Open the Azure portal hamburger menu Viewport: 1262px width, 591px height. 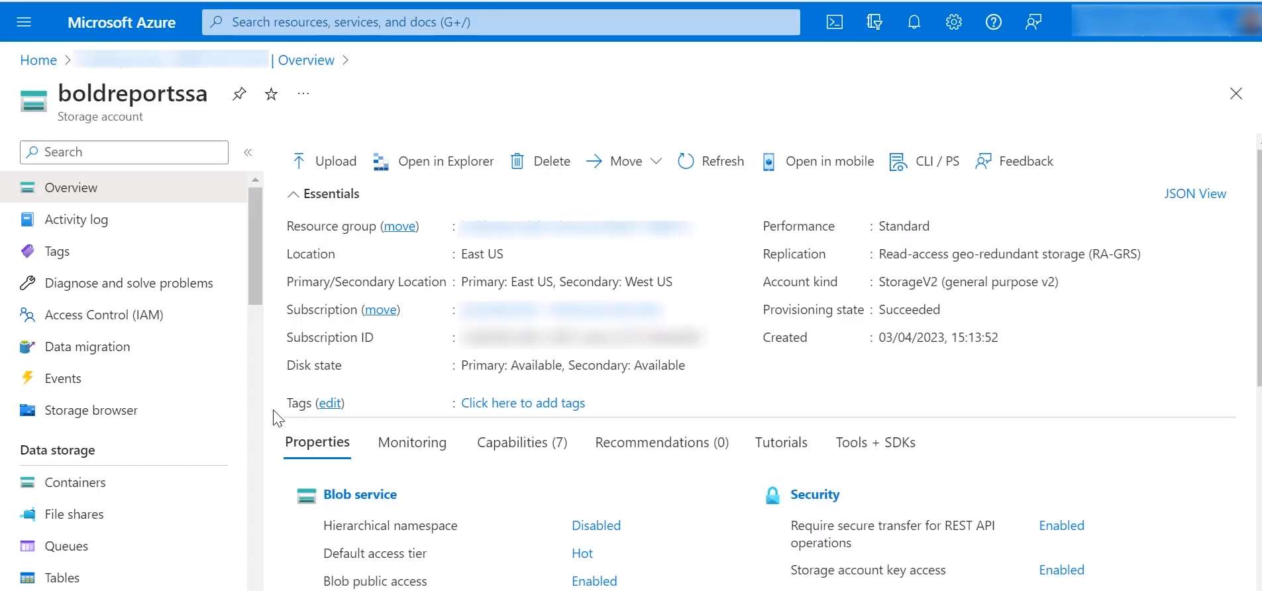pyautogui.click(x=24, y=22)
